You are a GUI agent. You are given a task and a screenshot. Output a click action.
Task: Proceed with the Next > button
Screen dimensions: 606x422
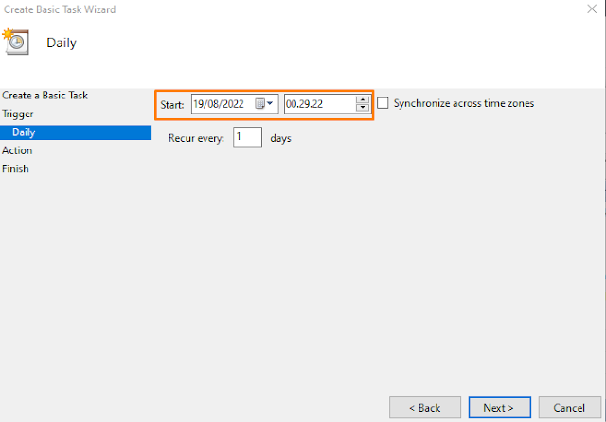(x=499, y=407)
